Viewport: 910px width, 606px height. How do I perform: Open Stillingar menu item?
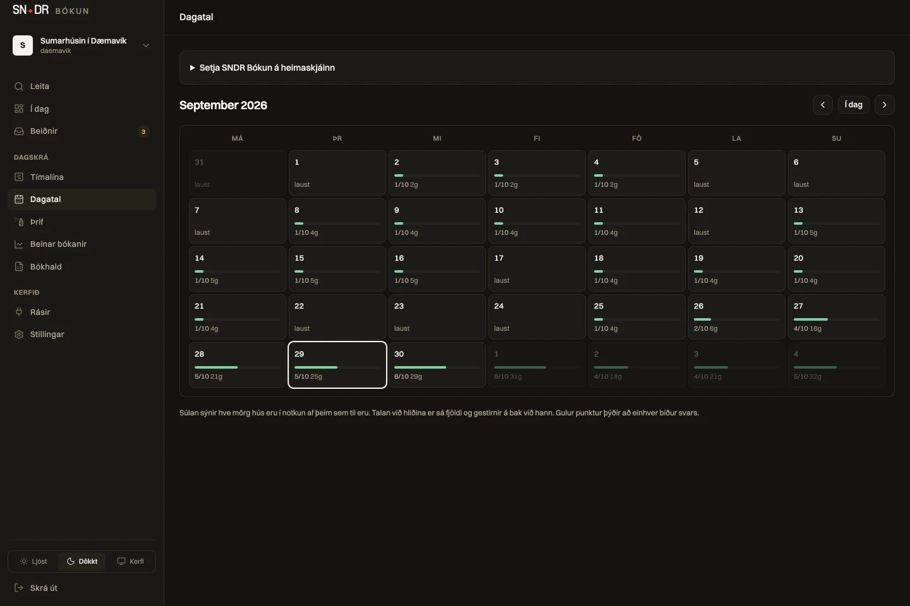[x=82, y=335]
